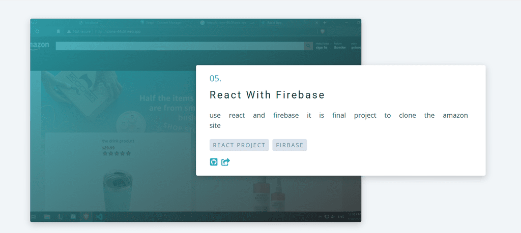
Task: Click the React With Firebase project title
Action: 267,95
